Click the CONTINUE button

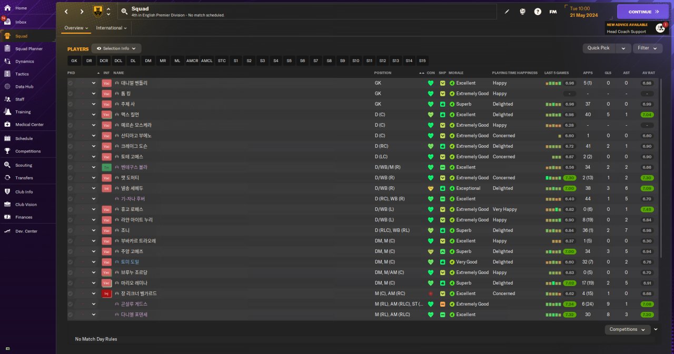tap(643, 12)
